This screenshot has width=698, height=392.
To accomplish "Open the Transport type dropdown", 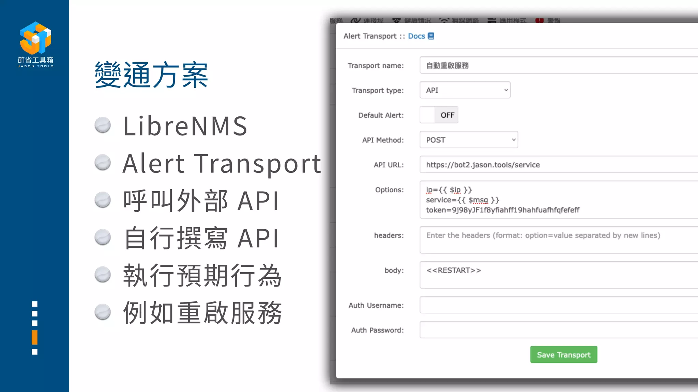I will (465, 90).
